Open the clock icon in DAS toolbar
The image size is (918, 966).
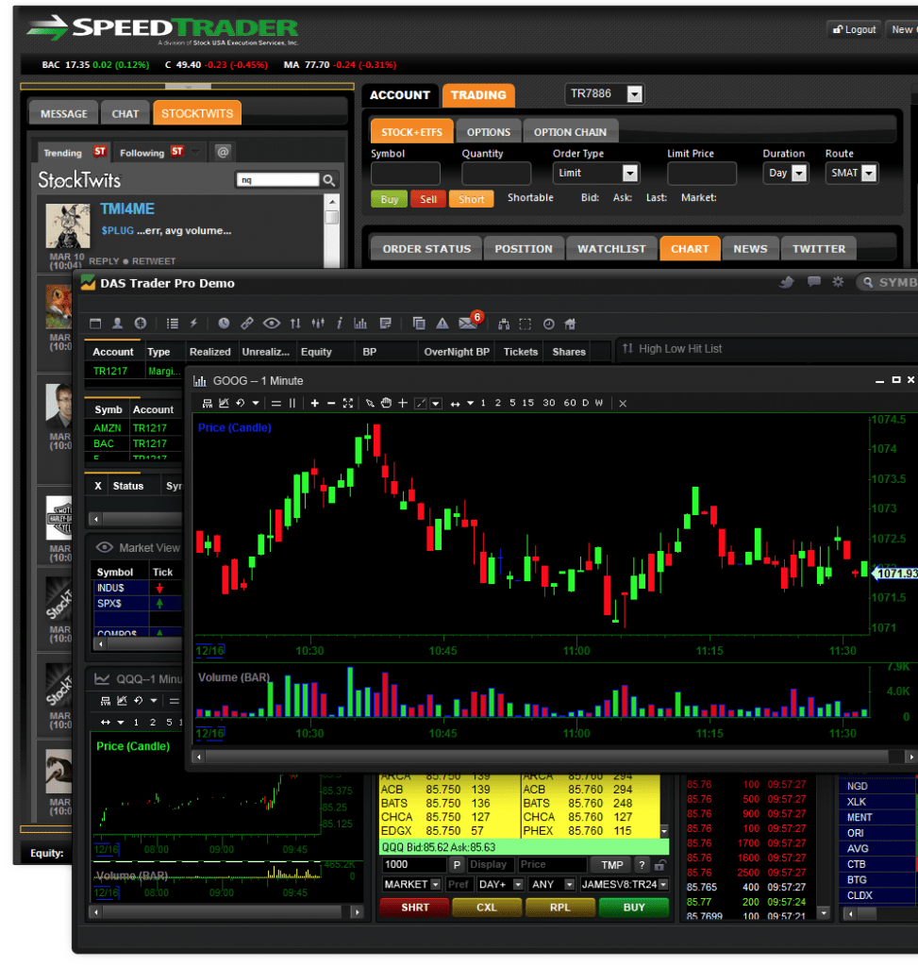pyautogui.click(x=224, y=324)
